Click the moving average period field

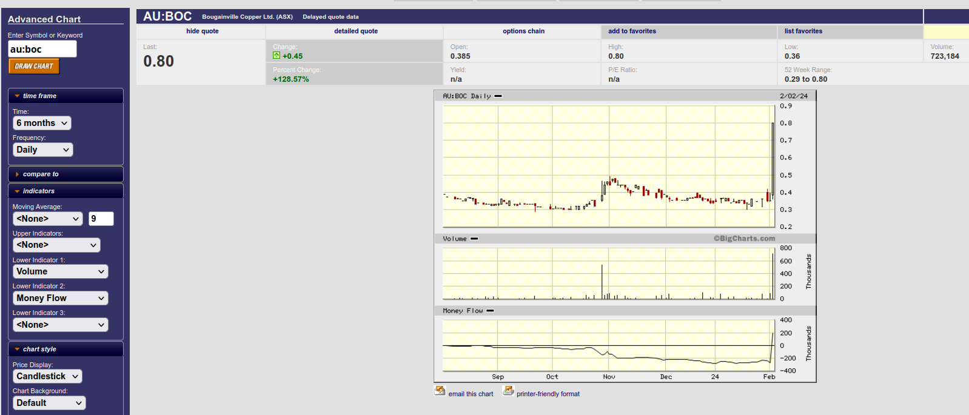101,219
